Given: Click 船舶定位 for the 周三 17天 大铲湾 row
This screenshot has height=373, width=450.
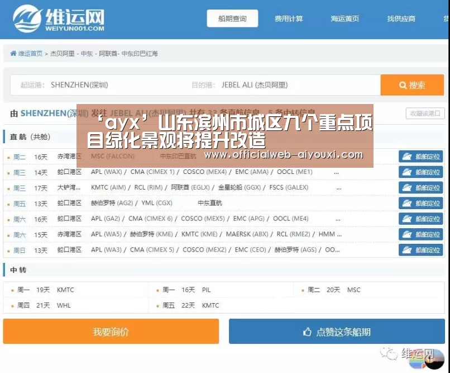Looking at the screenshot, I should pos(421,188).
